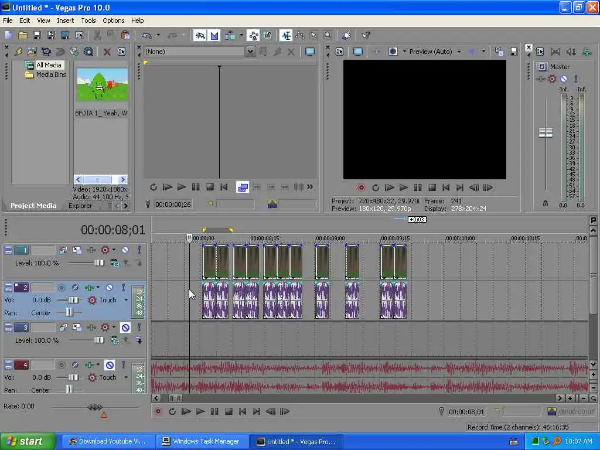Click video preview Pause button
Viewport: 600px width, 450px height.
point(417,187)
